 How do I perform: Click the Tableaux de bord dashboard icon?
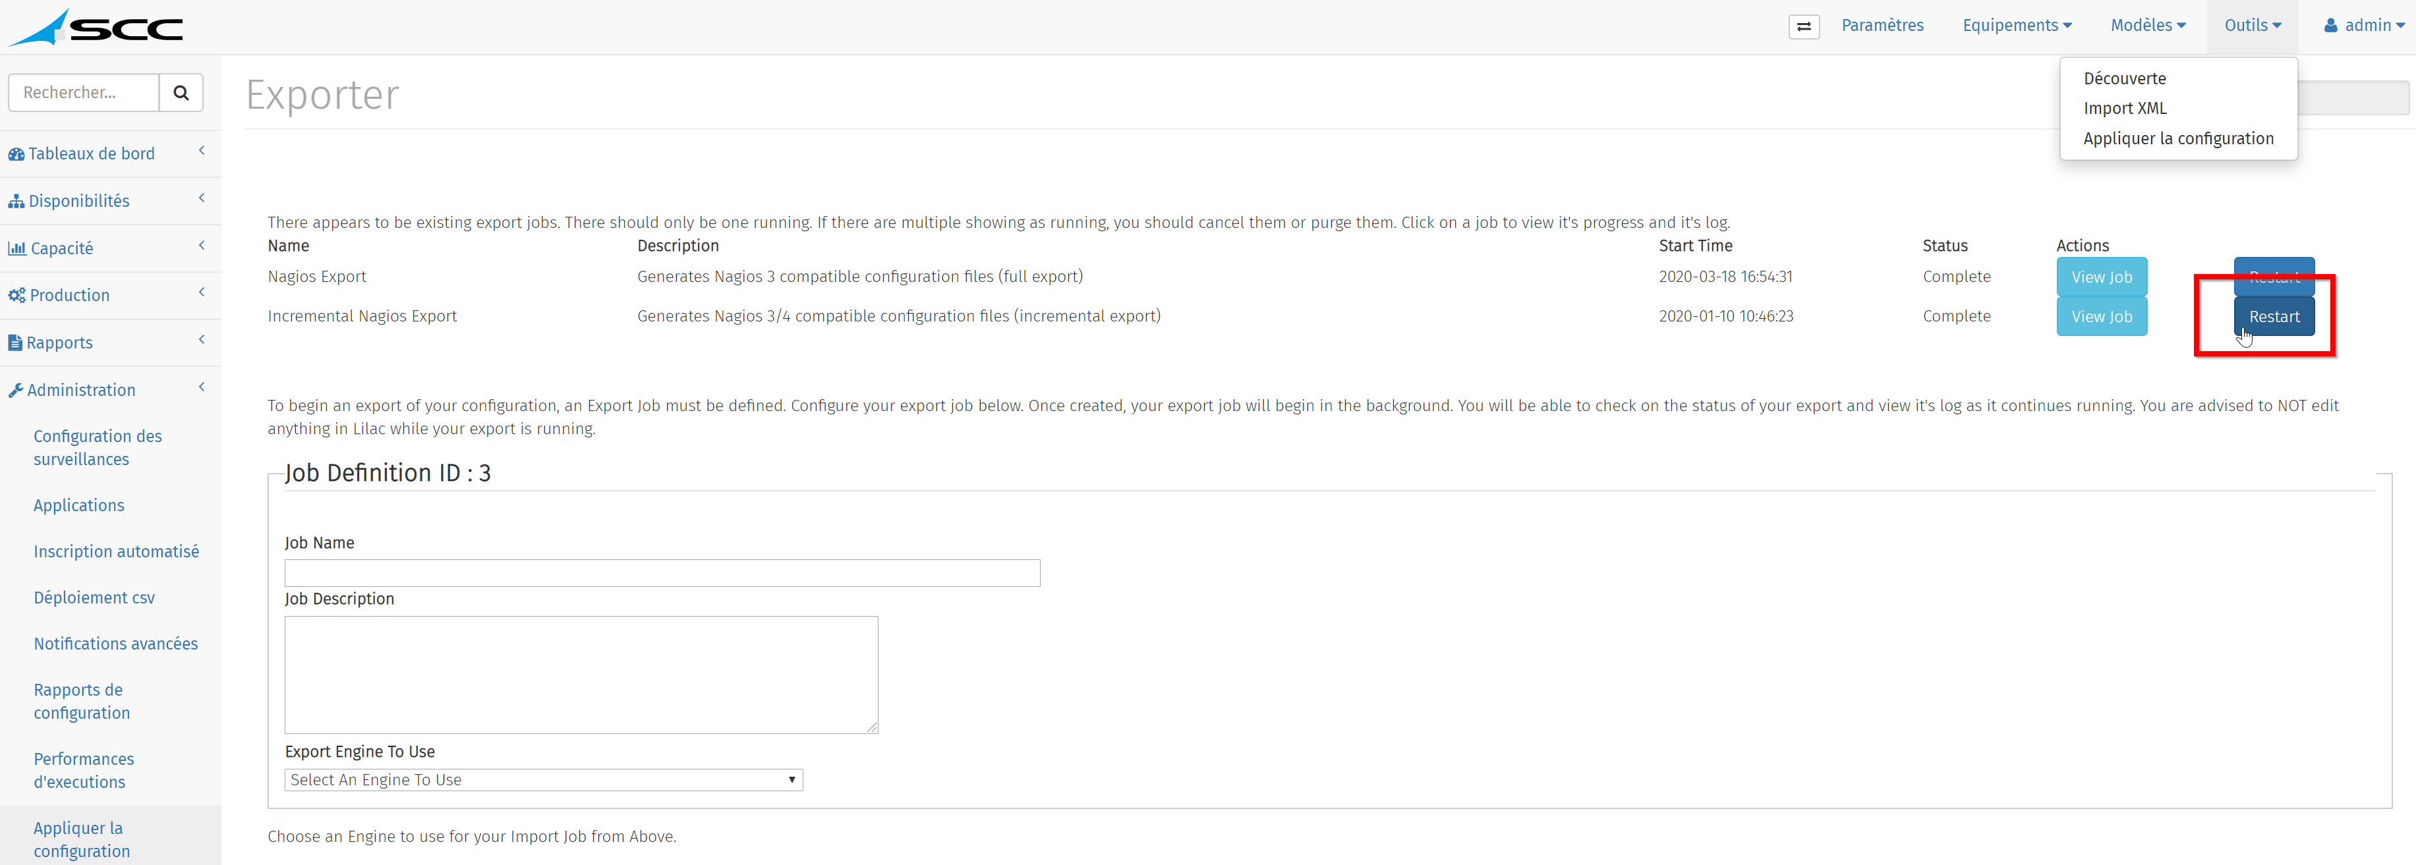pyautogui.click(x=16, y=153)
